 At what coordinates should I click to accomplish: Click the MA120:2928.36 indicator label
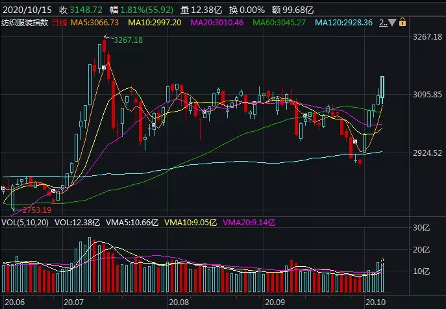(x=343, y=23)
